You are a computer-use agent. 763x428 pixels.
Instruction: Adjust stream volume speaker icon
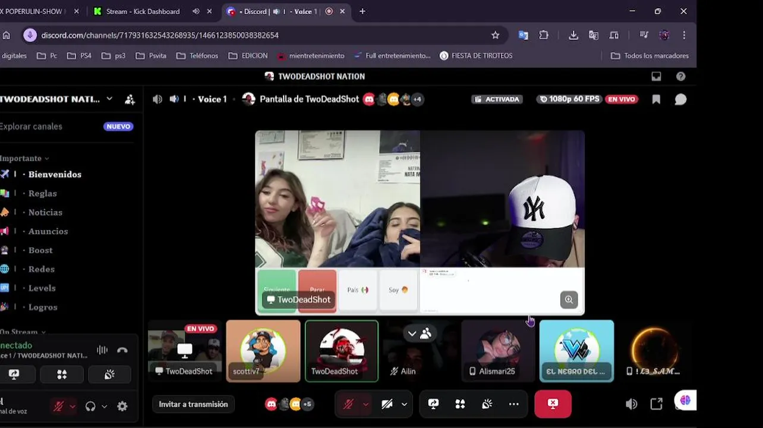click(x=631, y=404)
